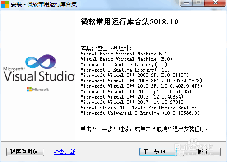Click Microsoft Visual C++ 2005 SP1 entry
Screen dimensions: 227x162
coord(134,75)
